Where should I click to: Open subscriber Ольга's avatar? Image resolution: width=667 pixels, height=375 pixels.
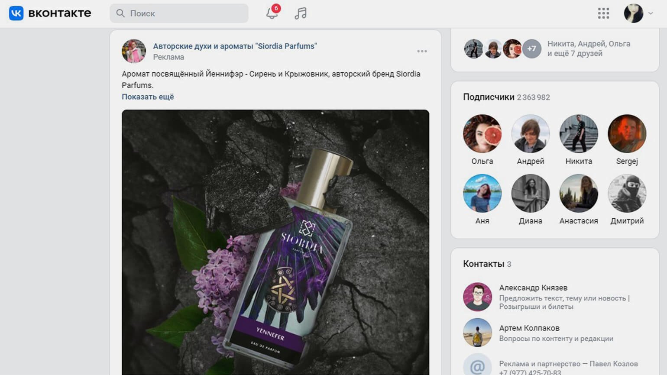click(x=482, y=134)
